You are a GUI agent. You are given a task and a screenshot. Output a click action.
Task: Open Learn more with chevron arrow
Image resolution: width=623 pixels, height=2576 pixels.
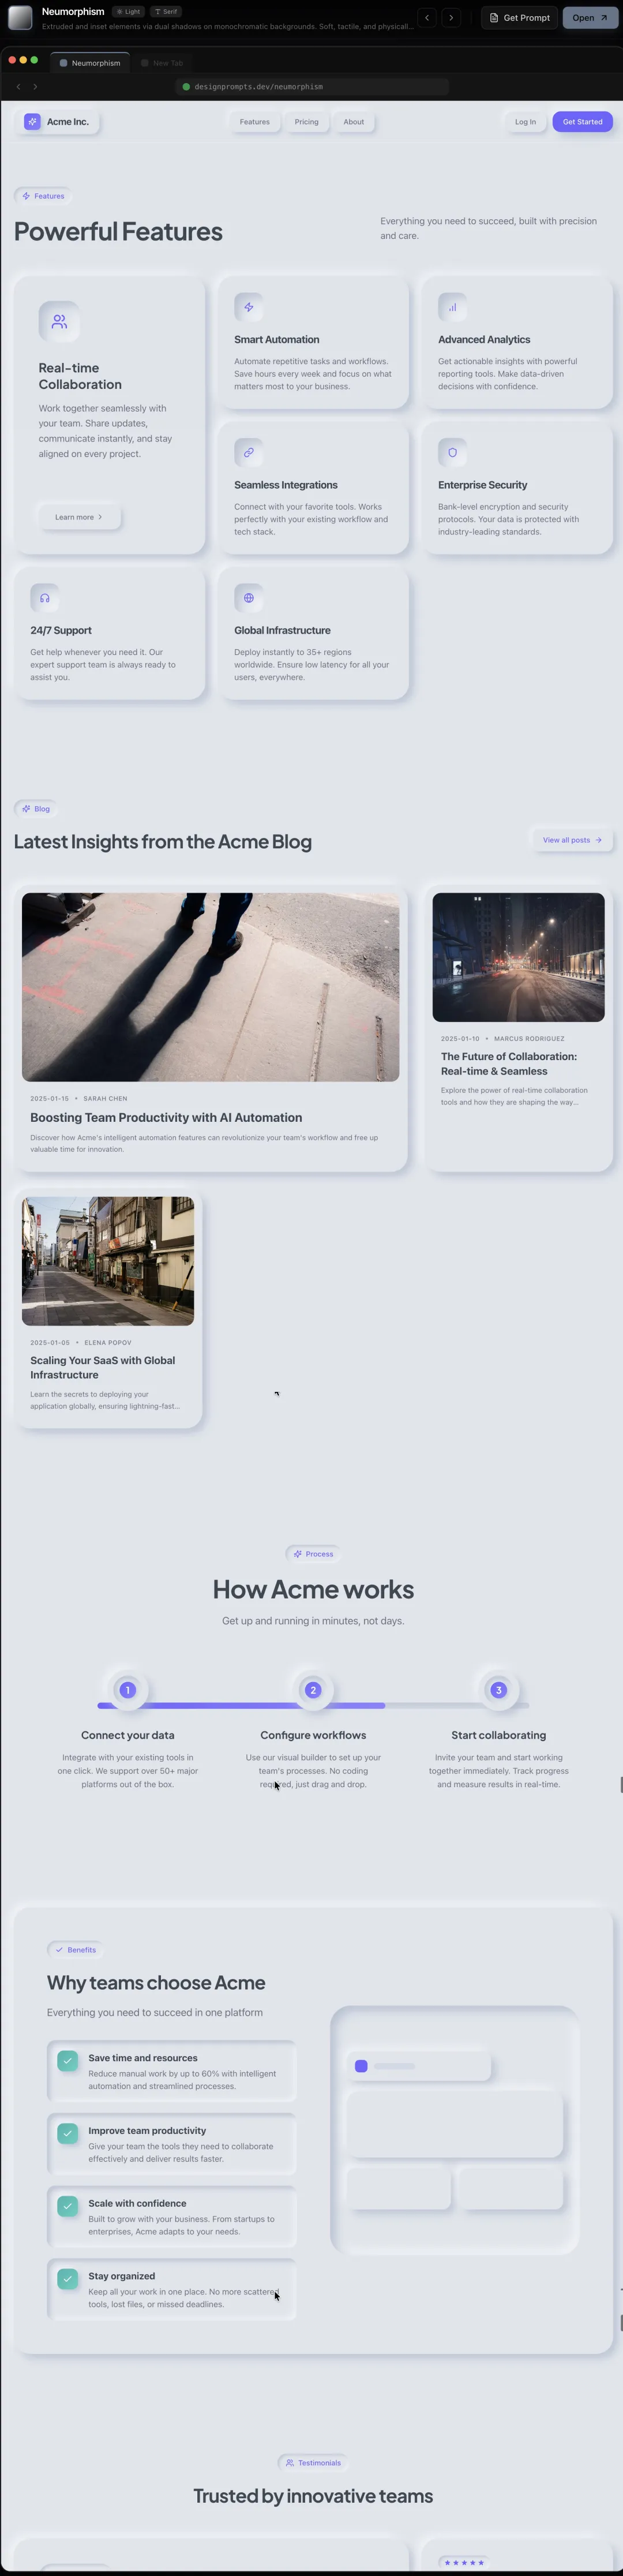click(79, 517)
